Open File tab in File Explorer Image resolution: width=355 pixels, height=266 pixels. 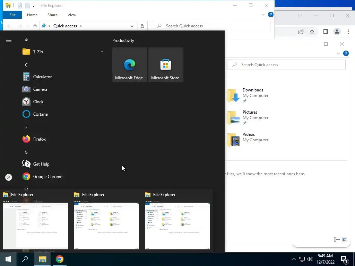click(12, 15)
